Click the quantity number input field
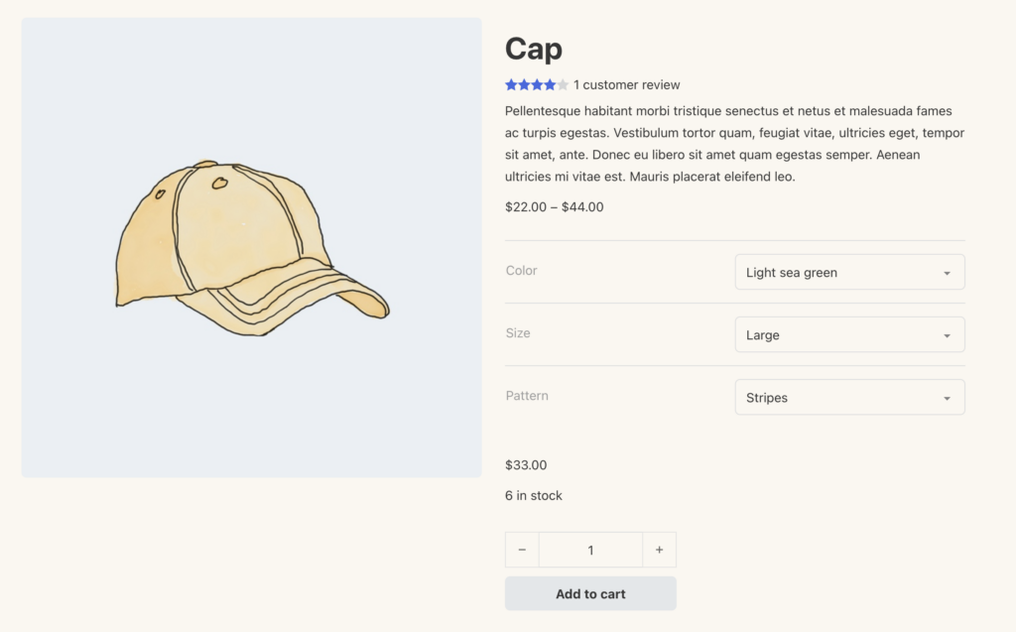This screenshot has width=1016, height=632. (x=590, y=550)
